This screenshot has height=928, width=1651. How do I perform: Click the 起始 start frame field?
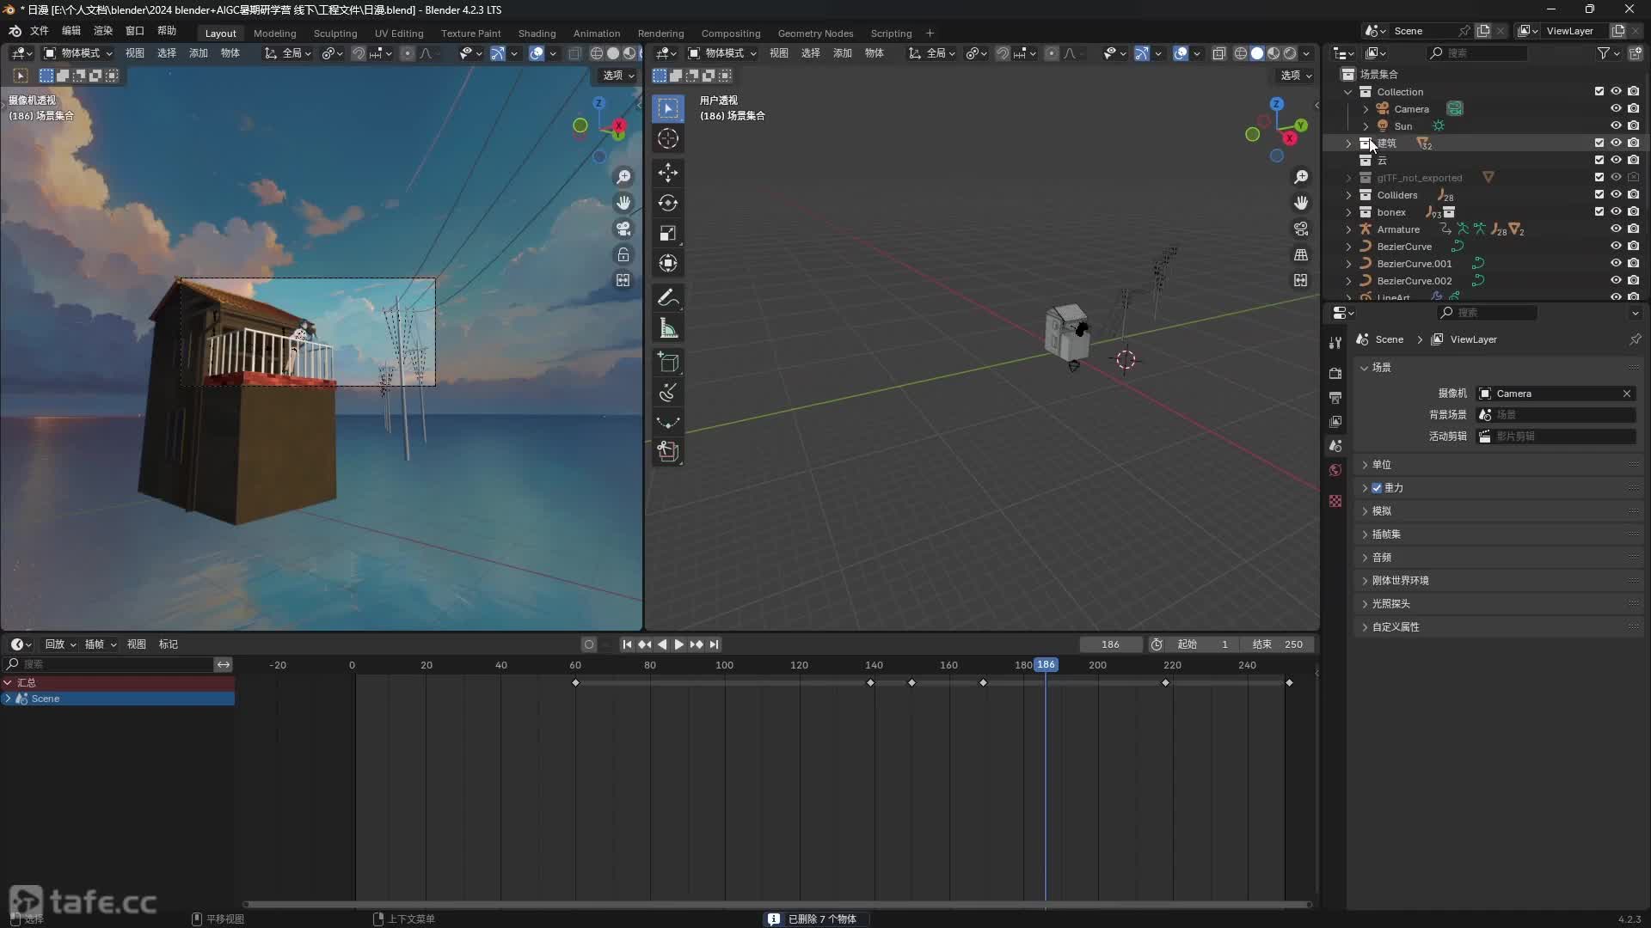click(x=1203, y=644)
